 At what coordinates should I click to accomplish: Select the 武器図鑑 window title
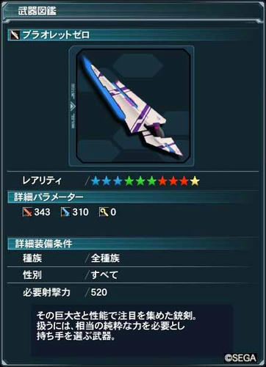point(37,11)
